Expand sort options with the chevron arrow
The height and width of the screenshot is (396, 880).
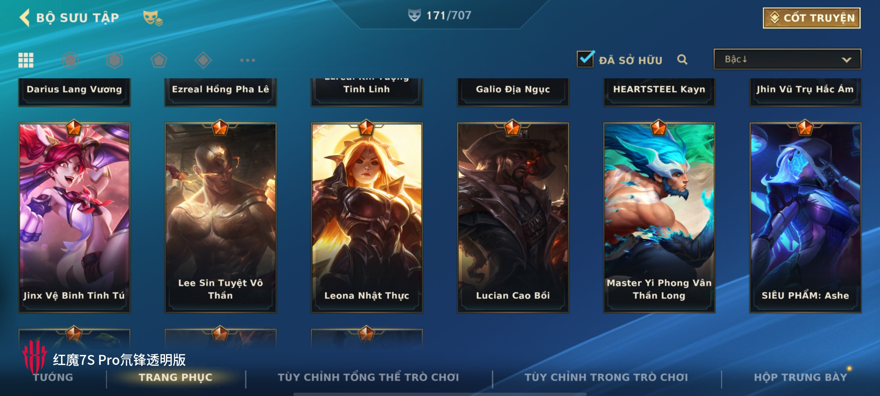point(846,60)
